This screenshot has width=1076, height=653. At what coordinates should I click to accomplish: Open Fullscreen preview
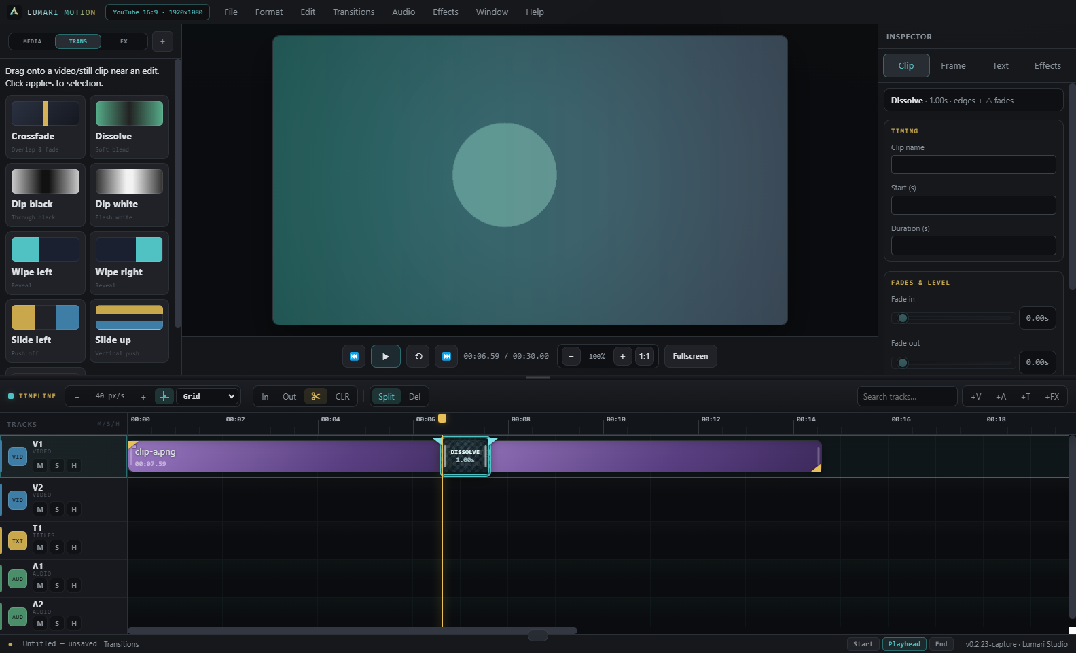coord(690,356)
